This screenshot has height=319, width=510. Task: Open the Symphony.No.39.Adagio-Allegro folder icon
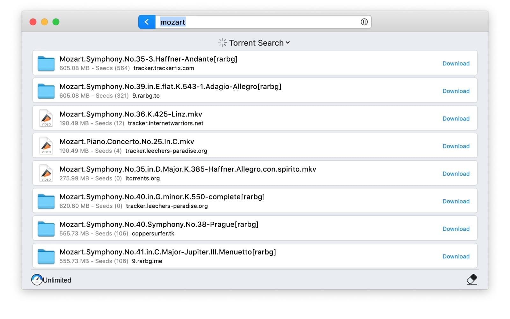click(46, 91)
